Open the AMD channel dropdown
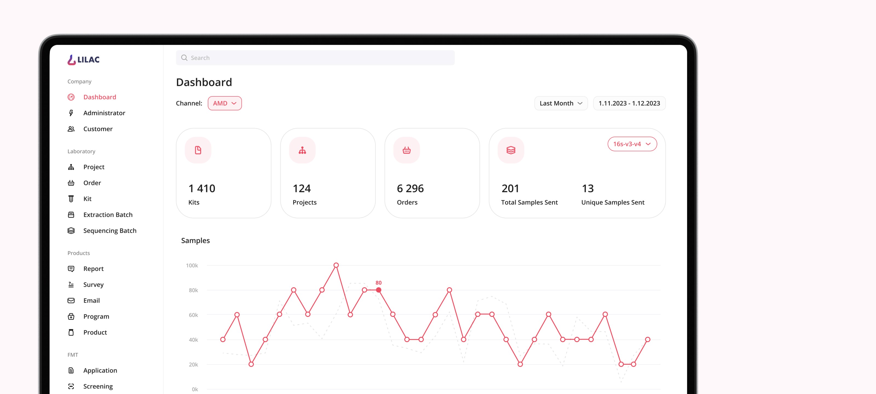The image size is (876, 394). pos(224,103)
